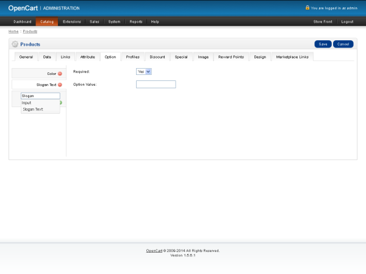Click the Products gear icon
366x274 pixels.
click(15, 44)
